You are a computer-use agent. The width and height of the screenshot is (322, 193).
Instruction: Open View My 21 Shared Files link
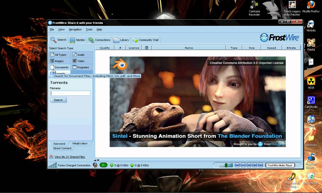[x=69, y=157]
